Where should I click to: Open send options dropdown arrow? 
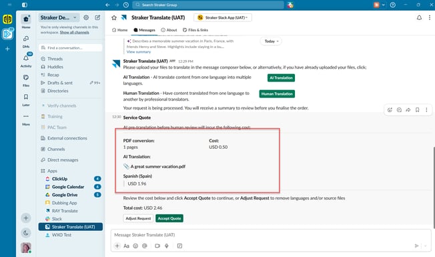coord(425,246)
